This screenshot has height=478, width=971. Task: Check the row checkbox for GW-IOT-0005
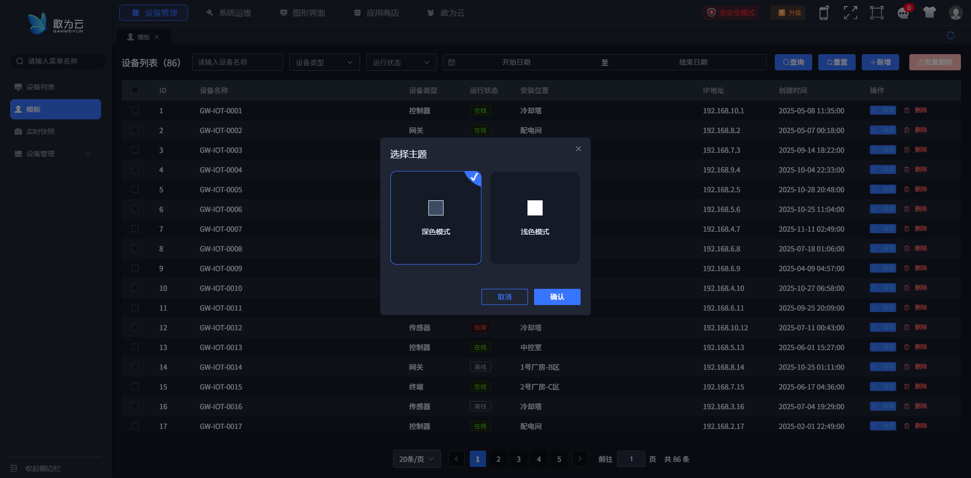(x=135, y=189)
